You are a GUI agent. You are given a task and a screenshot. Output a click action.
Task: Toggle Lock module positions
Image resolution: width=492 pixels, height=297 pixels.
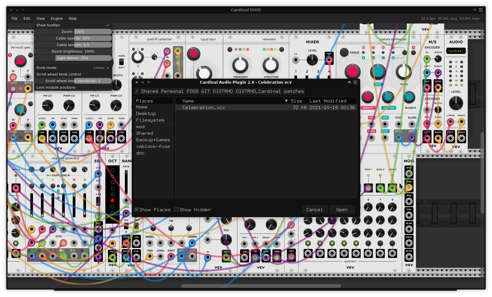[x=73, y=87]
